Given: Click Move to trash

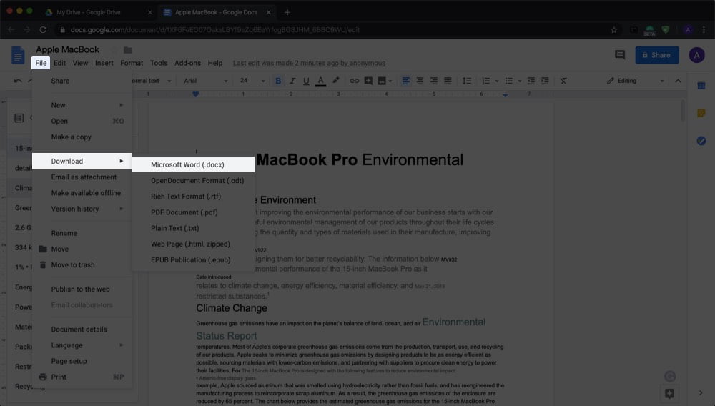Looking at the screenshot, I should 82,264.
